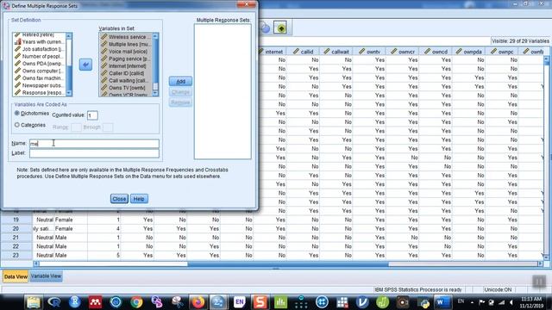Select the Dichotomies radio button
Image resolution: width=552 pixels, height=310 pixels.
pos(17,113)
